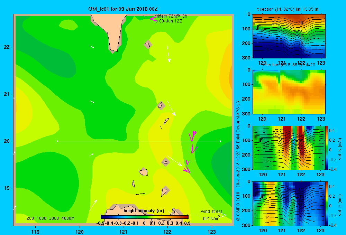Select the 'height anomaly (m)' label
The height and width of the screenshot is (235, 346).
click(x=144, y=211)
